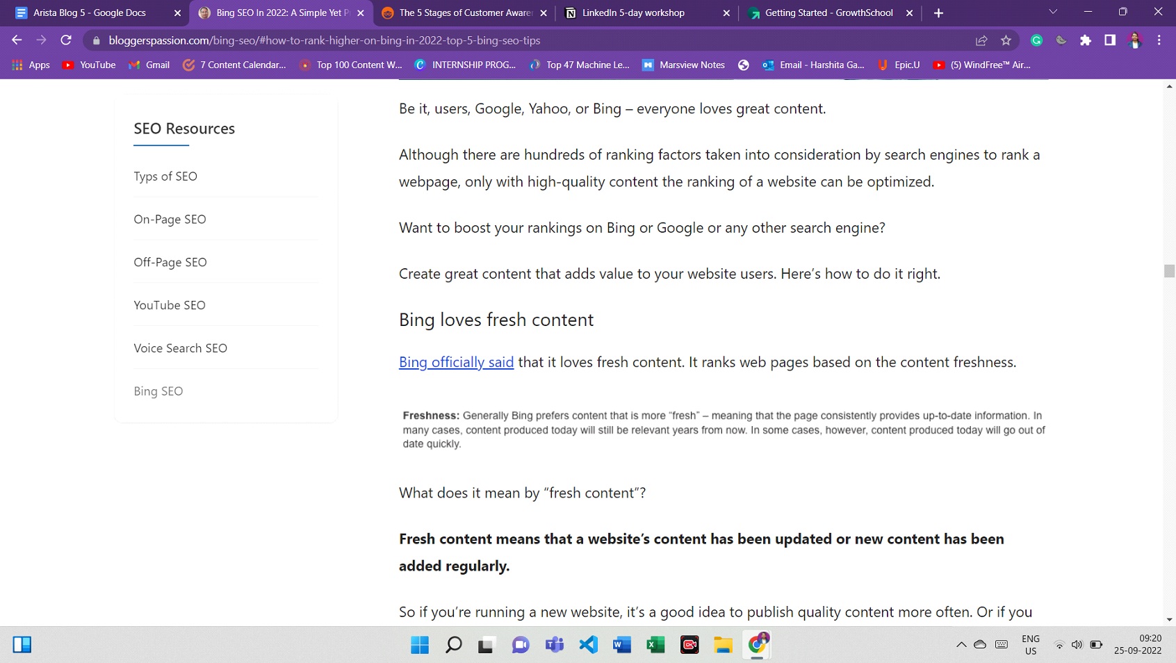Screen dimensions: 1176x663
Task: Launch Microsoft Excel from the taskbar
Action: tap(655, 645)
